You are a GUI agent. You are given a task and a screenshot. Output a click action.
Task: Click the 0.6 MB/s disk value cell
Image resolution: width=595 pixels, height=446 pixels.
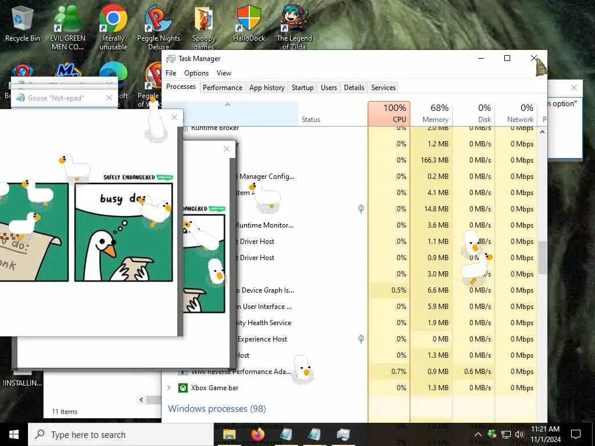(474, 371)
